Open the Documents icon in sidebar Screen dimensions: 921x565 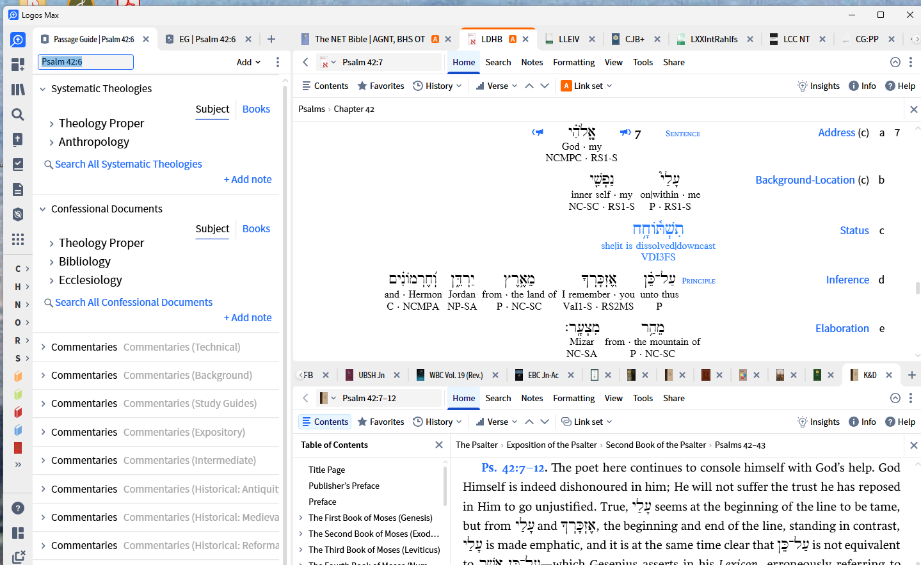[18, 189]
